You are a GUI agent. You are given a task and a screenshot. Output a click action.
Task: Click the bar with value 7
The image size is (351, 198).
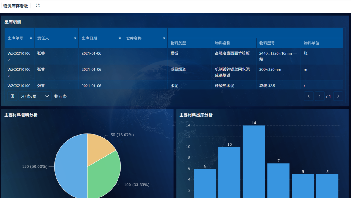pyautogui.click(x=278, y=180)
